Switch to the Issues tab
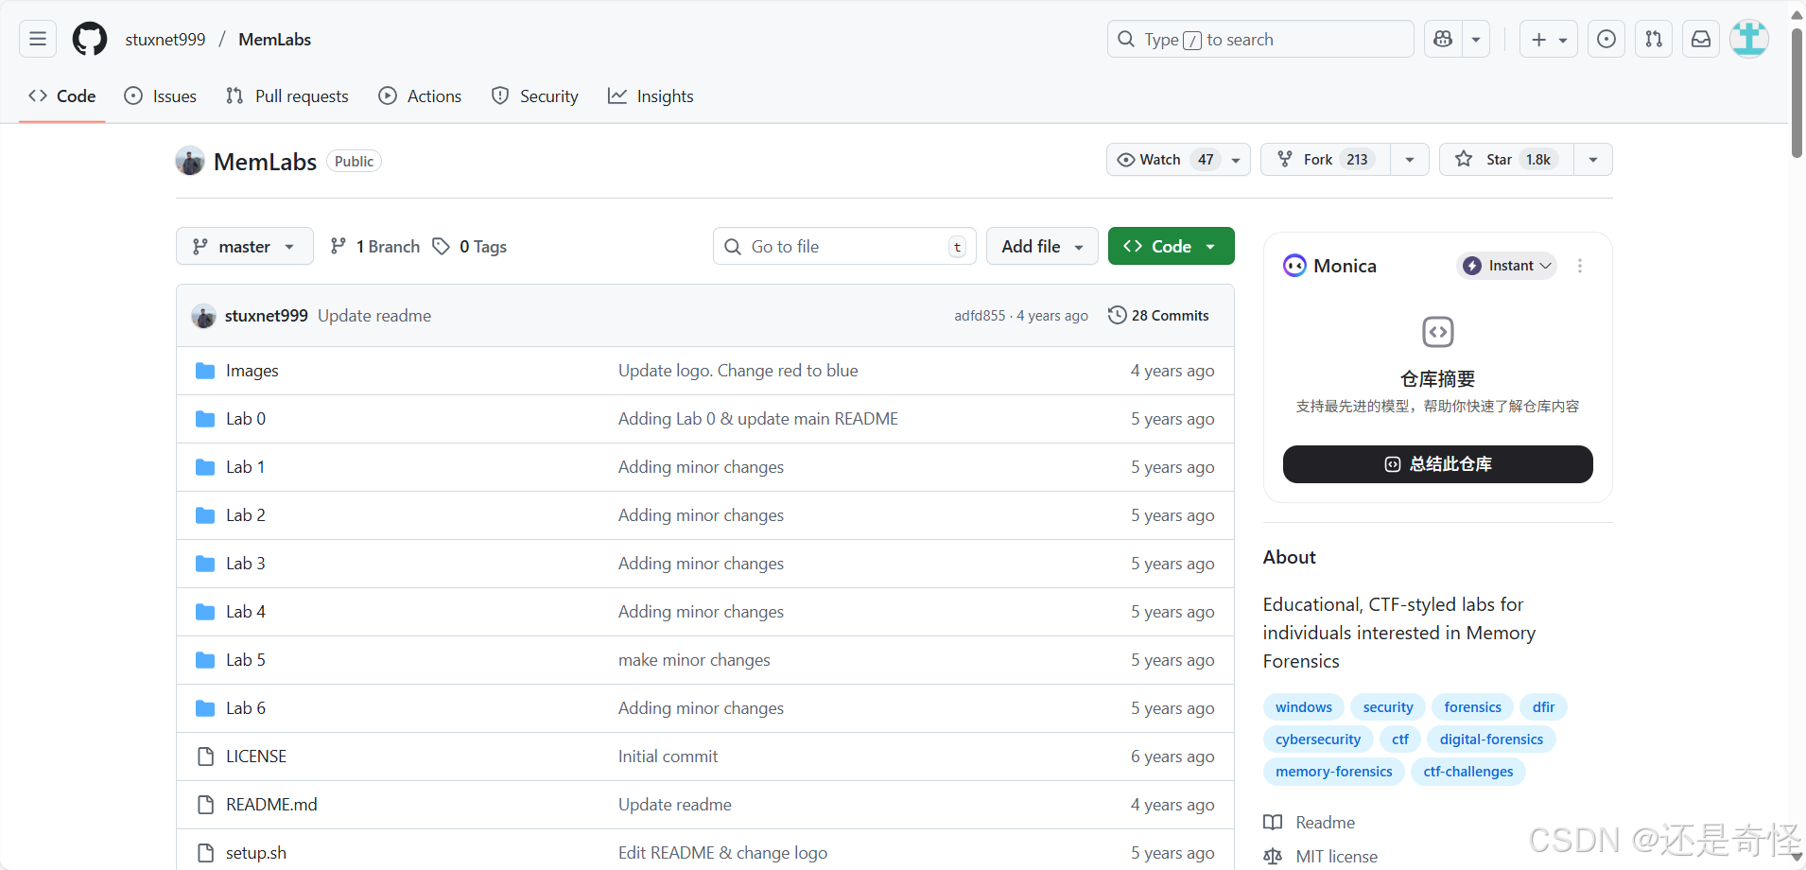This screenshot has height=870, width=1806. (x=161, y=96)
